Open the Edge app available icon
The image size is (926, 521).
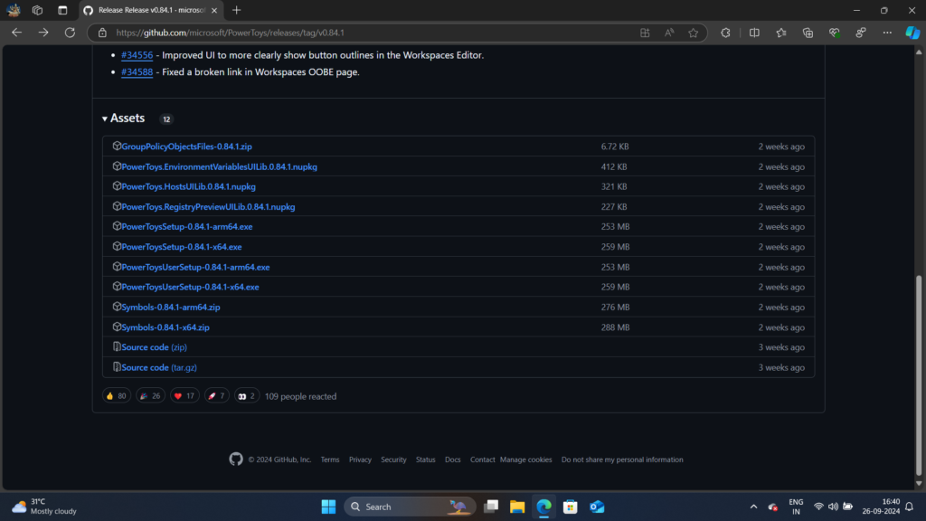[645, 33]
